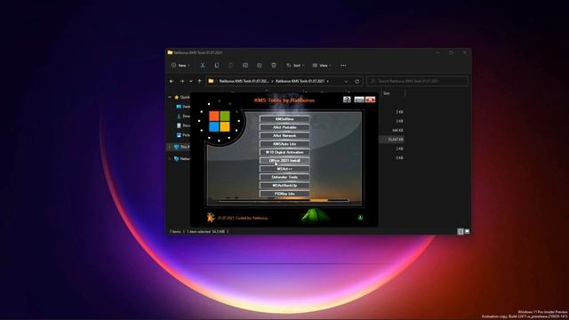569x320 pixels.
Task: Launch AAct Network
Action: (x=284, y=136)
